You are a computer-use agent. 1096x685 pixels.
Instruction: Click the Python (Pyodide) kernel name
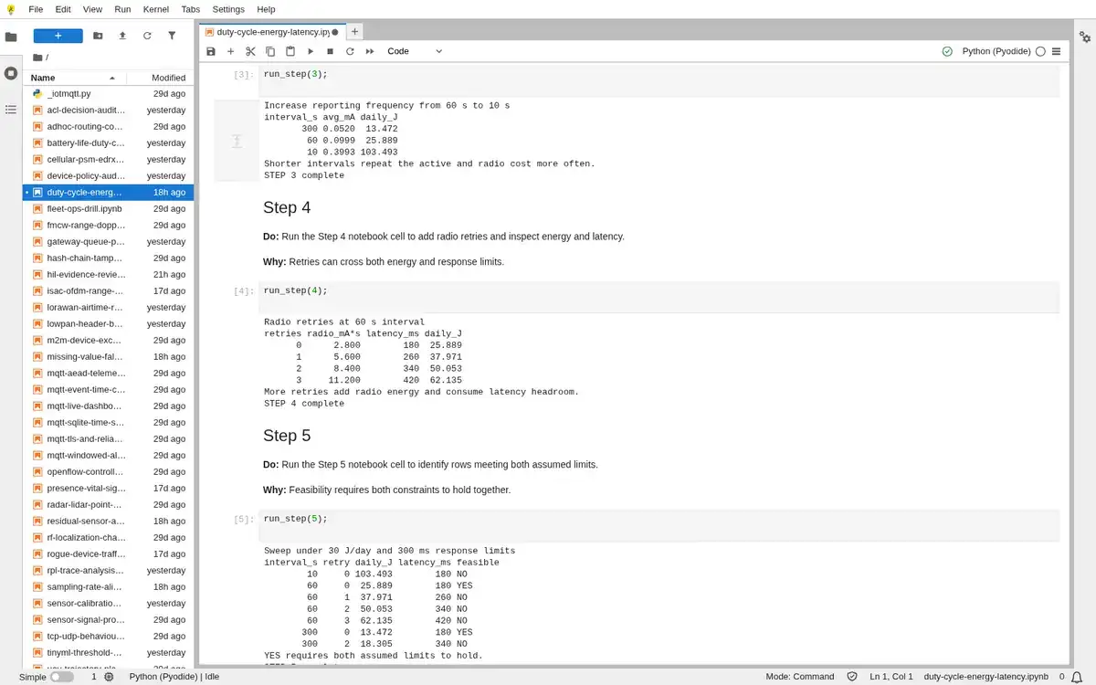pos(996,51)
